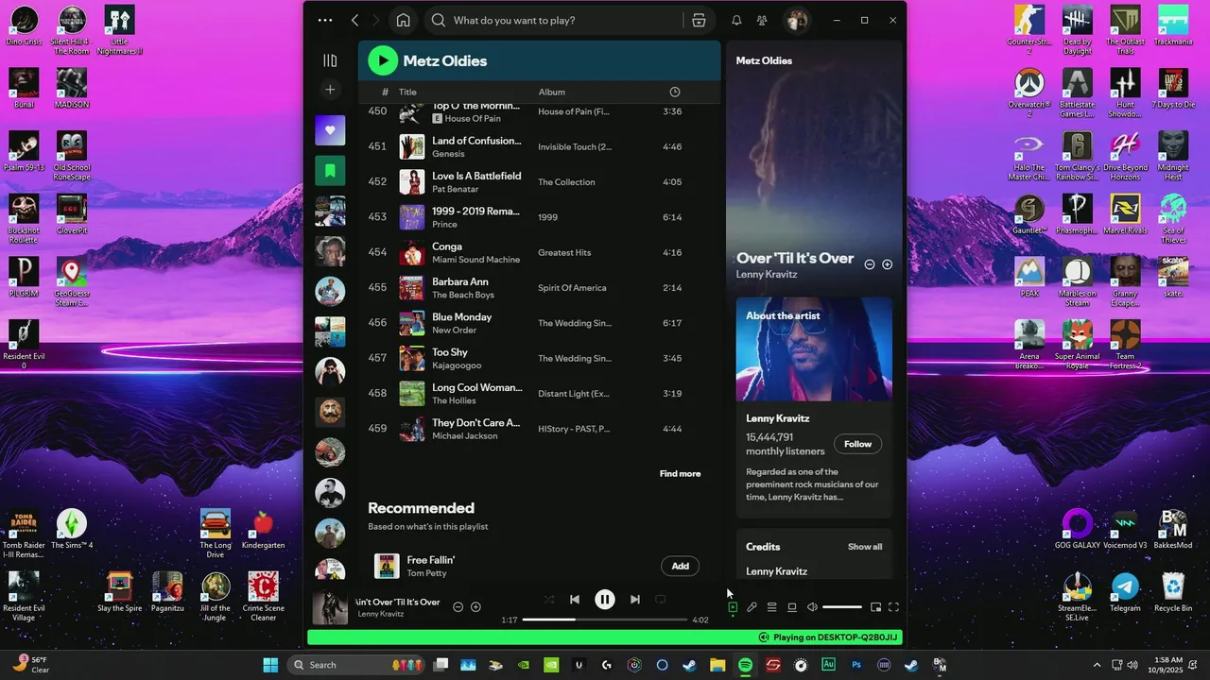The width and height of the screenshot is (1210, 680).
Task: Open Photoshop from the taskbar
Action: click(856, 665)
